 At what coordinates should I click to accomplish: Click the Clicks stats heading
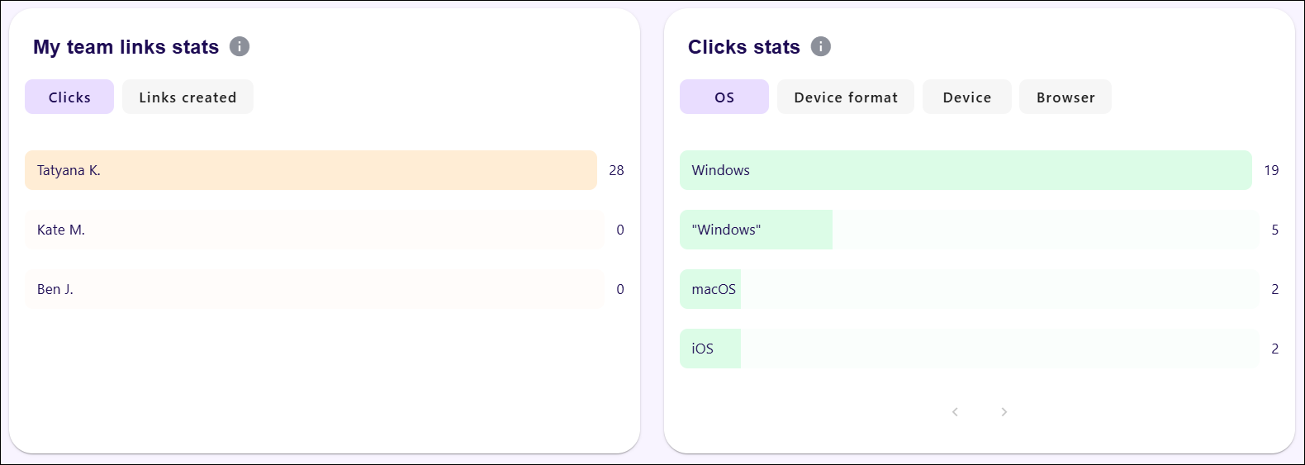point(744,47)
